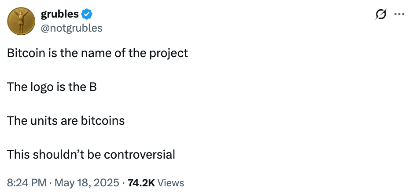Click the word "bitcoins" in the units line
This screenshot has height=196, width=413.
[x=103, y=121]
